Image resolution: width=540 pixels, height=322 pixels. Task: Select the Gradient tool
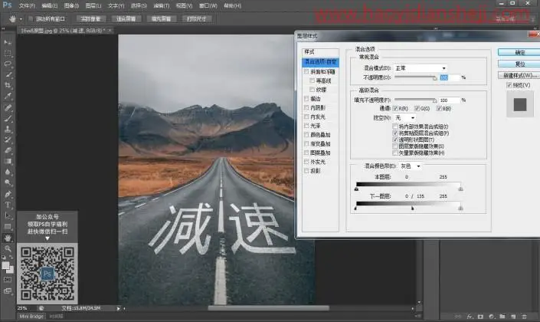[x=8, y=161]
